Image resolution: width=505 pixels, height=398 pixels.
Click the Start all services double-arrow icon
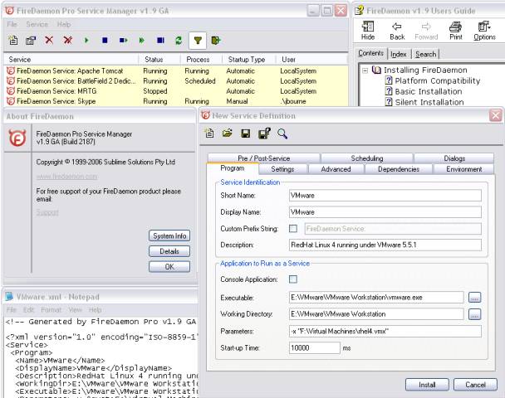142,40
